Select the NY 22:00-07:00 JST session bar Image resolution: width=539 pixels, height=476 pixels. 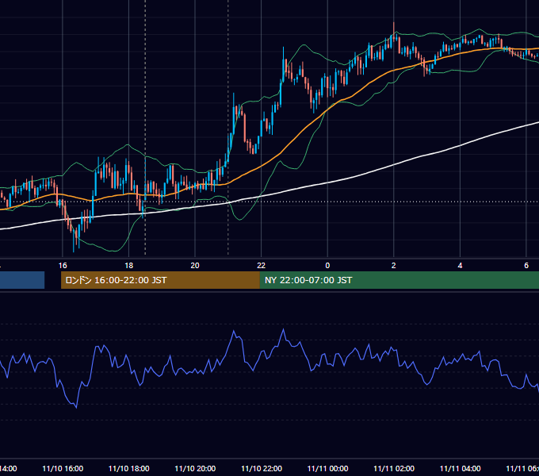(x=399, y=280)
